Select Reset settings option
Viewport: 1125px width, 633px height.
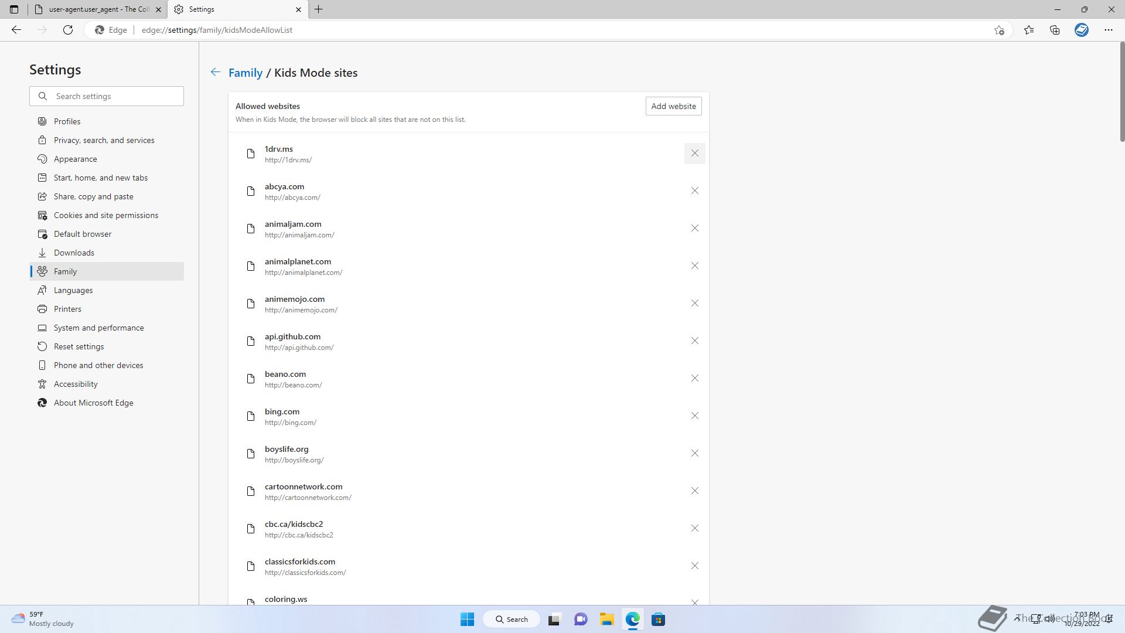[x=107, y=346]
